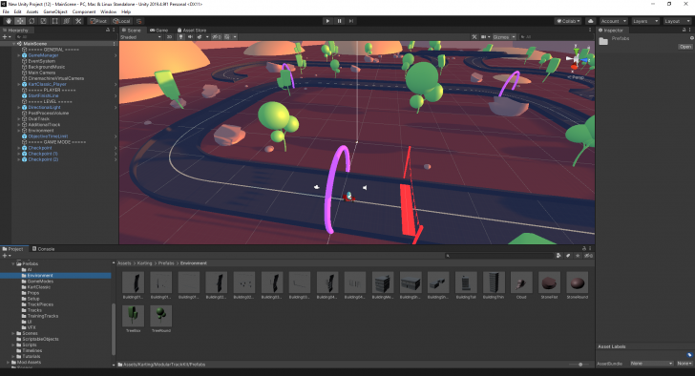Open Cloud services icon
The height and width of the screenshot is (376, 695).
(590, 21)
